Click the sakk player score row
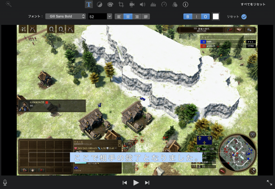The width and height of the screenshot is (275, 189). 228,42
